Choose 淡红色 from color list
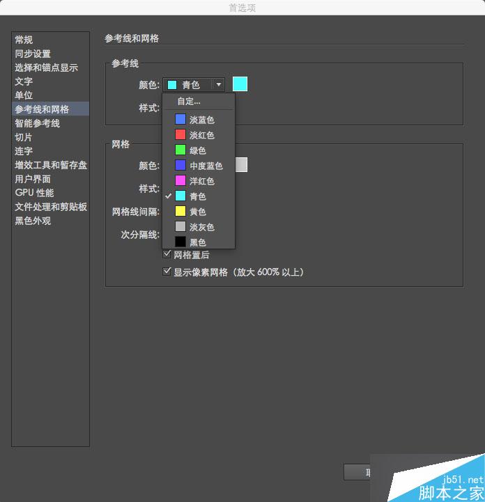This screenshot has width=485, height=502. (199, 135)
